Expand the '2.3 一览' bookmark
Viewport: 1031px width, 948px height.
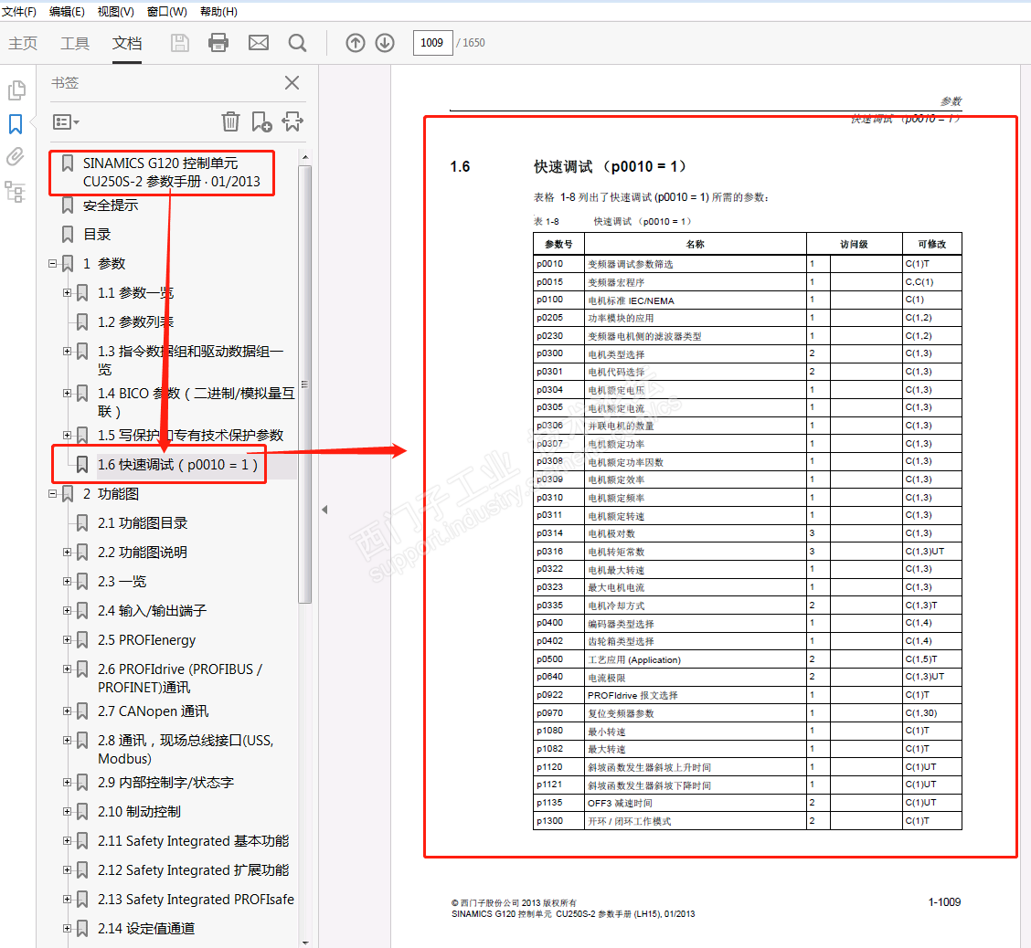click(x=67, y=582)
